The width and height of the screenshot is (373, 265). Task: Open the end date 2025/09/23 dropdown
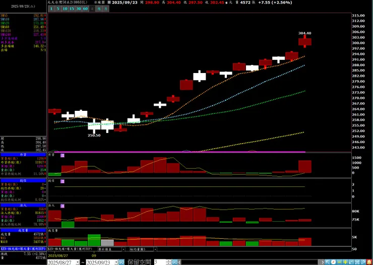click(x=116, y=262)
